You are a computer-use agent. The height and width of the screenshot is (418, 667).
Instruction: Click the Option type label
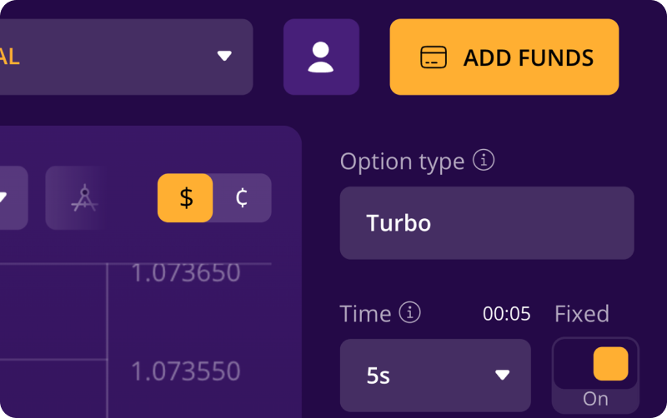(x=402, y=162)
